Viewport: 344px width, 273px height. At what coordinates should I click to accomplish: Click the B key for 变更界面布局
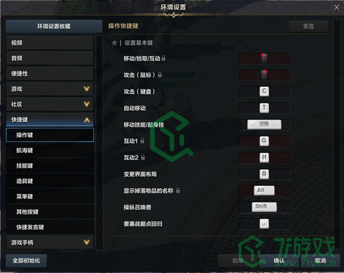coord(264,174)
